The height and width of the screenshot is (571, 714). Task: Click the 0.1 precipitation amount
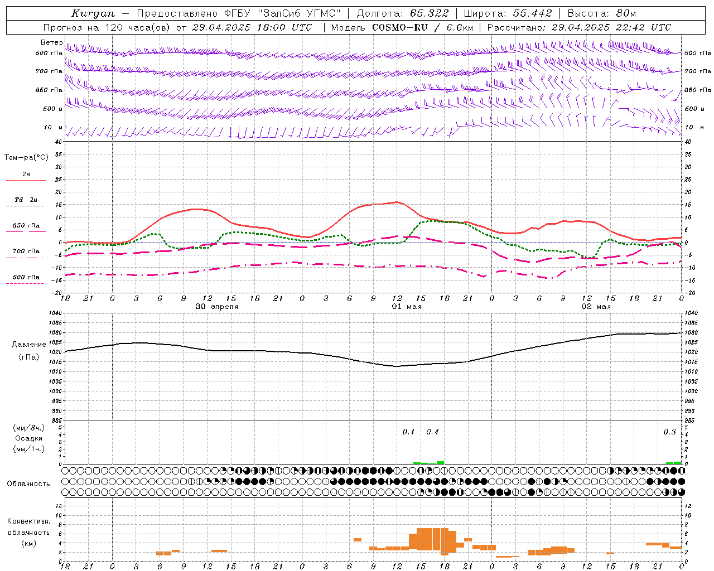(409, 432)
